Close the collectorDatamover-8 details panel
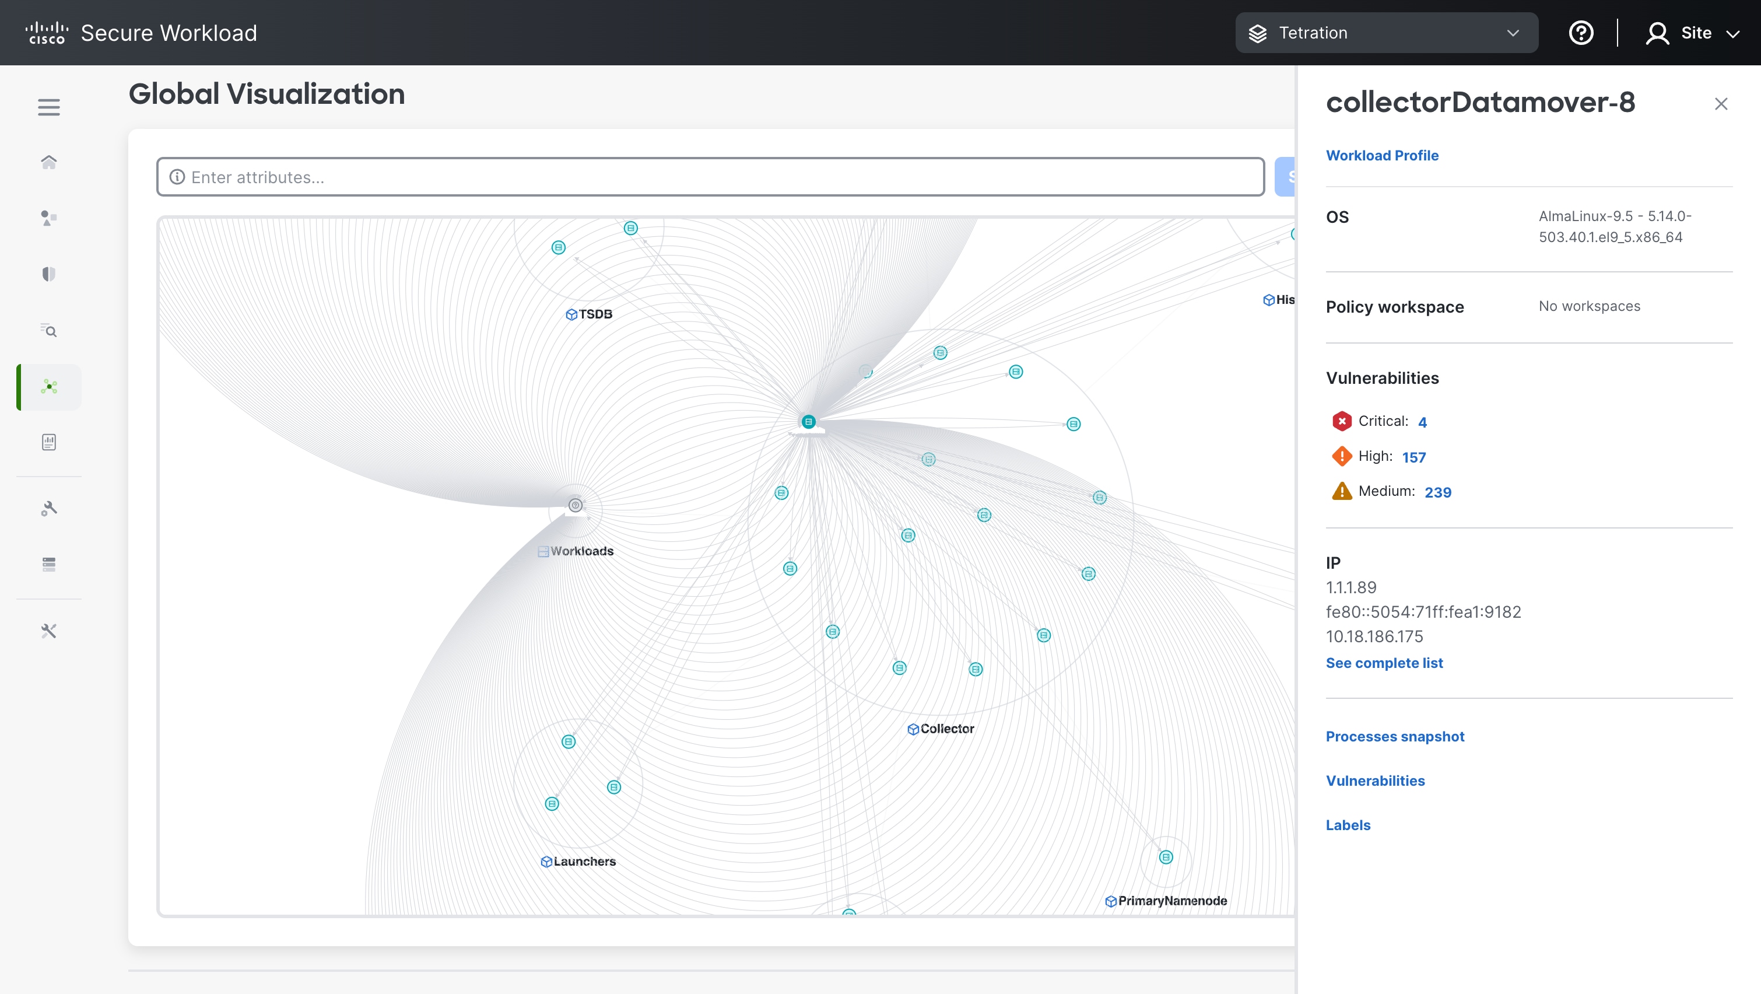 point(1721,104)
